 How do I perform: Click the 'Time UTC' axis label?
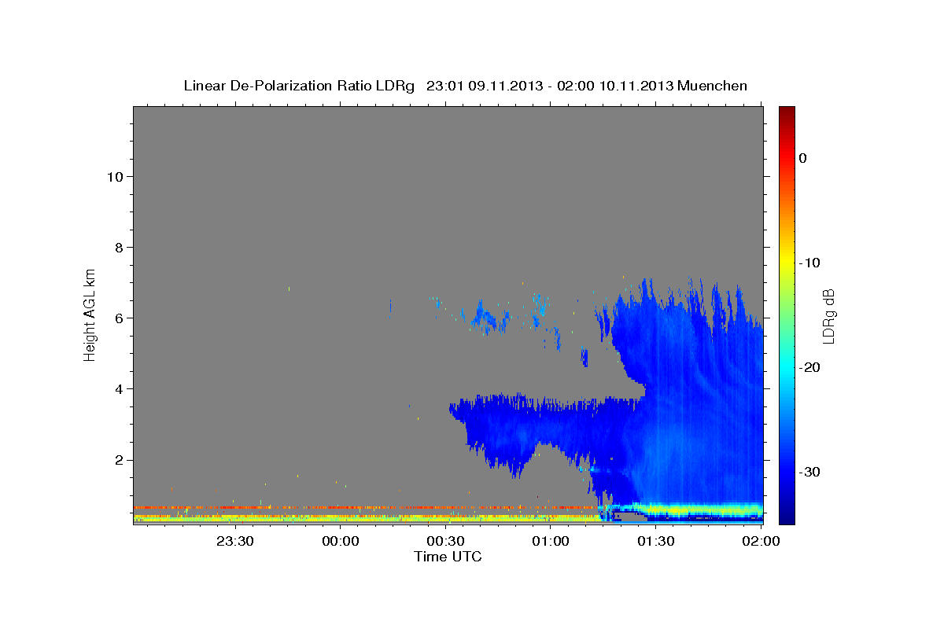(x=448, y=557)
